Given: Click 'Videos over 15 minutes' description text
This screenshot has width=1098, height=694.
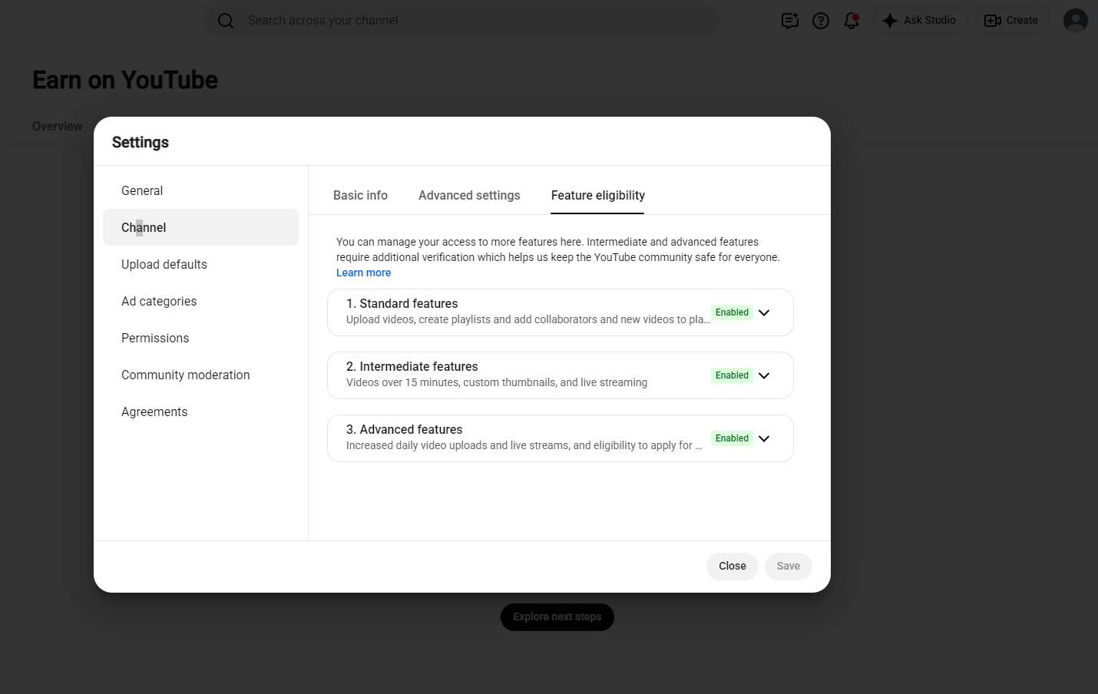Looking at the screenshot, I should pyautogui.click(x=497, y=382).
